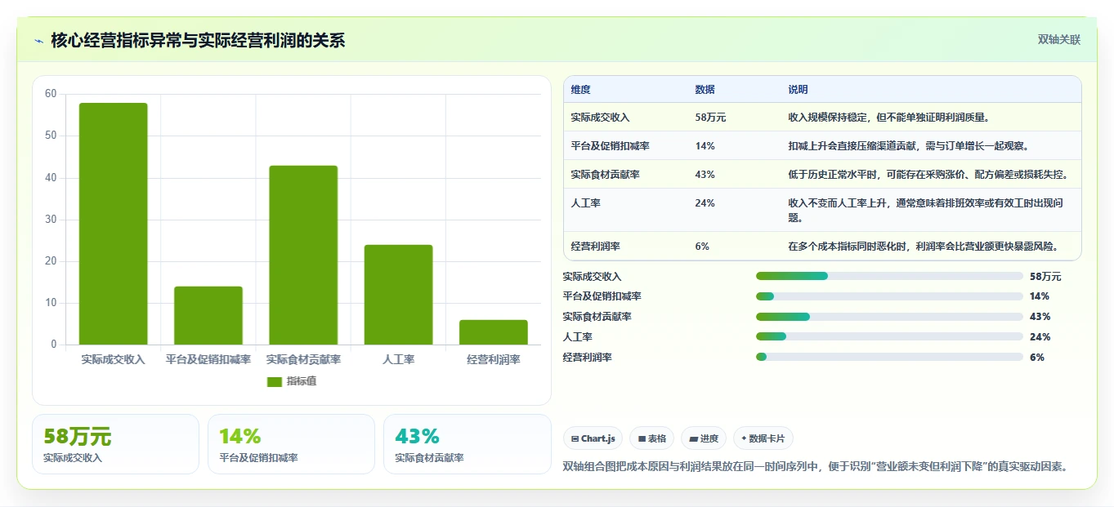Click the 人工率 bar in chart
This screenshot has width=1114, height=507.
pyautogui.click(x=398, y=295)
